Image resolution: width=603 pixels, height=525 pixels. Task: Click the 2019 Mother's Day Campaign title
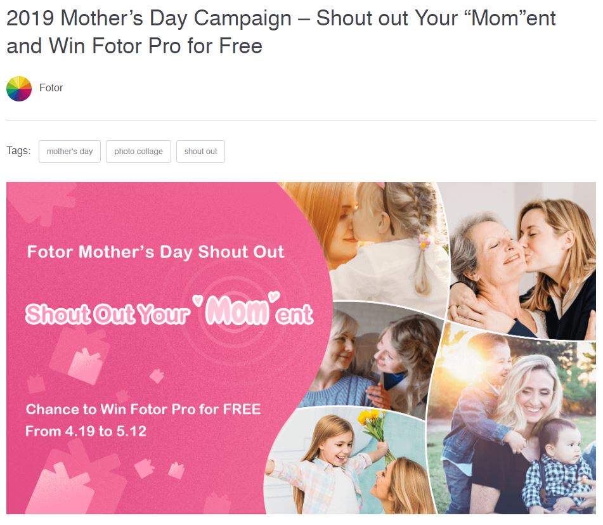[281, 32]
